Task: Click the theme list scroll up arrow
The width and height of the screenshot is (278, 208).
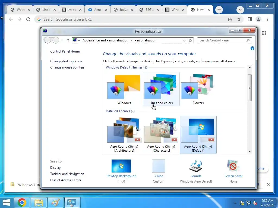Action: [250, 67]
